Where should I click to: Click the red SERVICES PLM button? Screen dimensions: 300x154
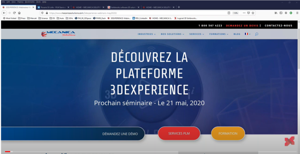point(179,133)
